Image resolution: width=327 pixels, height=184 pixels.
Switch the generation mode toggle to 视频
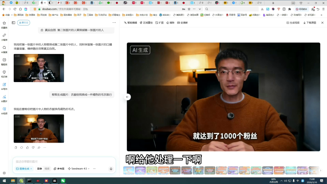click(x=47, y=168)
